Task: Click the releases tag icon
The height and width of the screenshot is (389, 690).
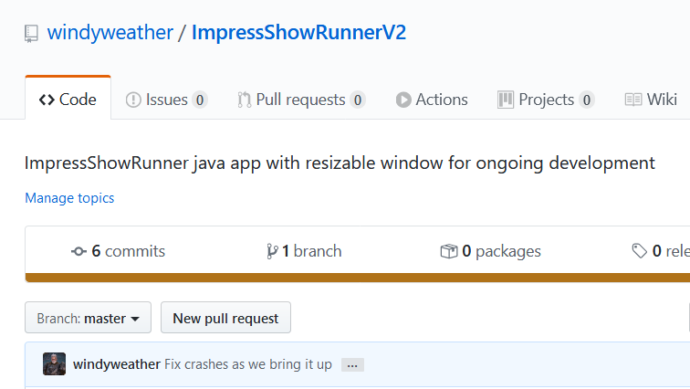Action: click(x=640, y=251)
